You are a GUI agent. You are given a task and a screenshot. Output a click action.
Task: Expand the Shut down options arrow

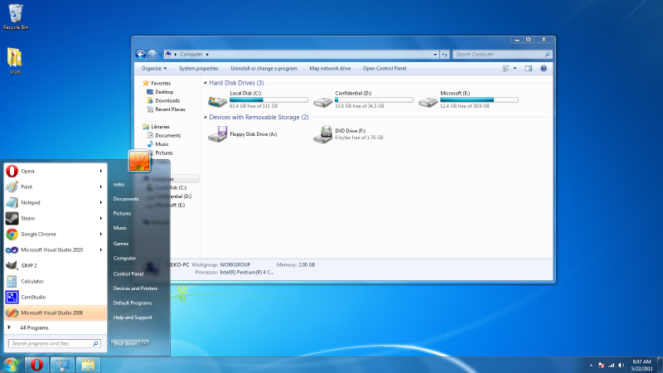(x=146, y=342)
